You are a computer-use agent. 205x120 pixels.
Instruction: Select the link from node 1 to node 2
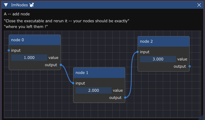[131, 75]
